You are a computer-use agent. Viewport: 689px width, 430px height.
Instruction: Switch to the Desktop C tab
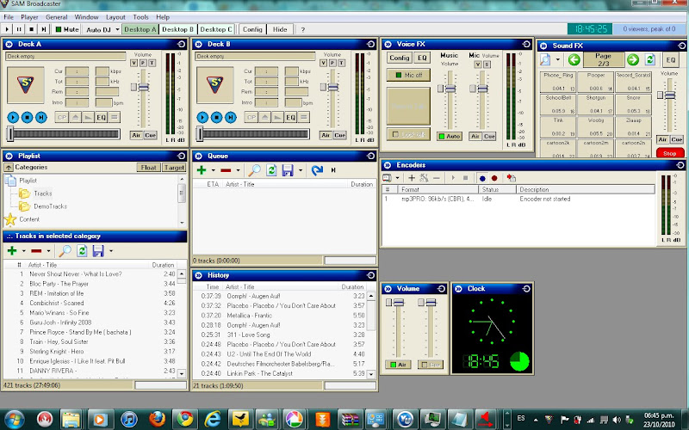point(215,29)
